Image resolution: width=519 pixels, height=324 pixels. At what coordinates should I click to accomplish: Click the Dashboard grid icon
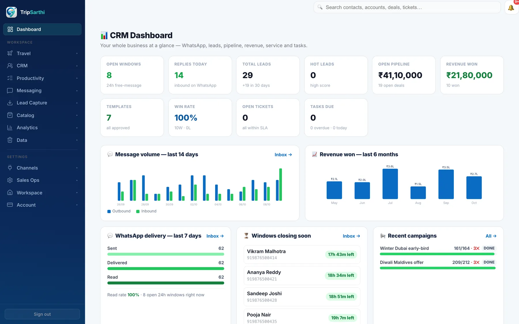tap(10, 29)
